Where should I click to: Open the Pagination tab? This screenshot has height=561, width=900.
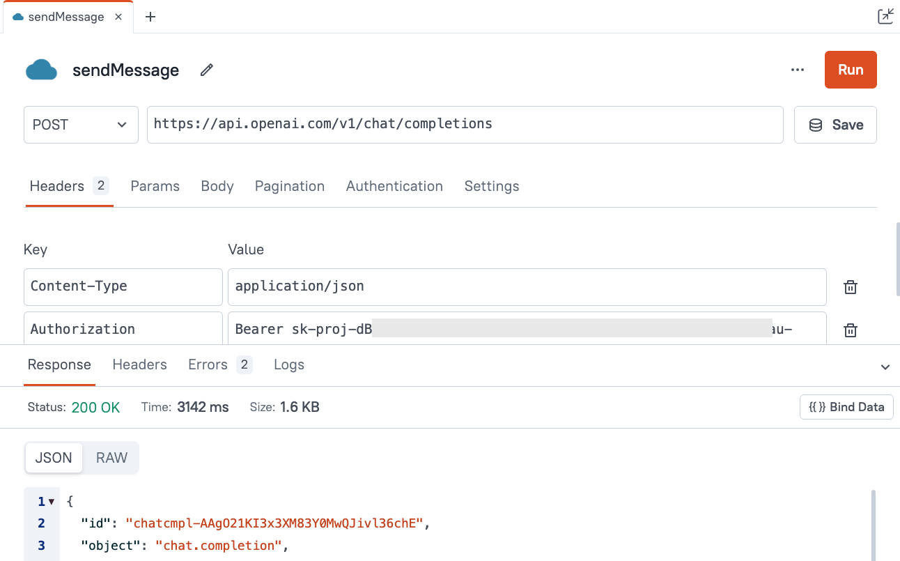tap(290, 186)
